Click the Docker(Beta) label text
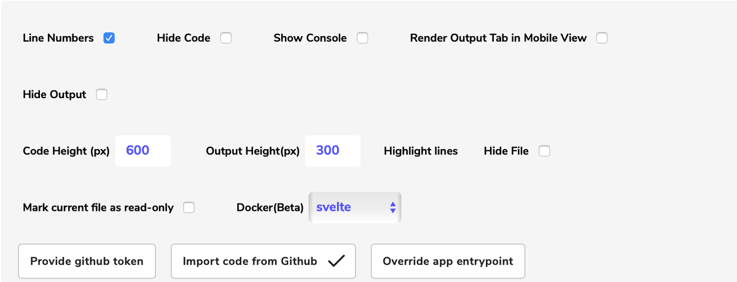 [x=270, y=208]
